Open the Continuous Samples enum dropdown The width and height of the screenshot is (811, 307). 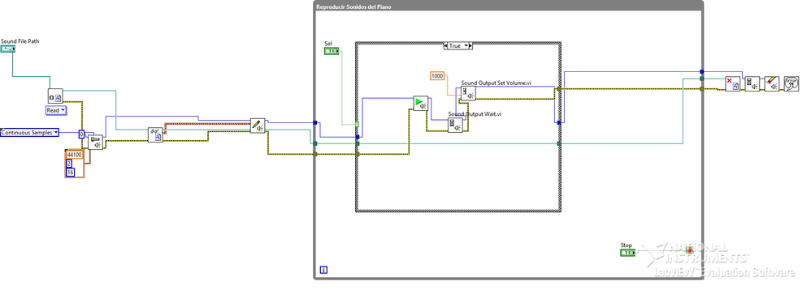[x=29, y=133]
